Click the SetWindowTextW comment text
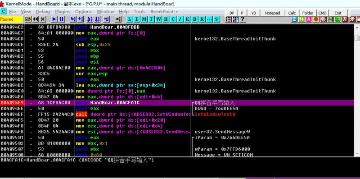 (x=215, y=115)
